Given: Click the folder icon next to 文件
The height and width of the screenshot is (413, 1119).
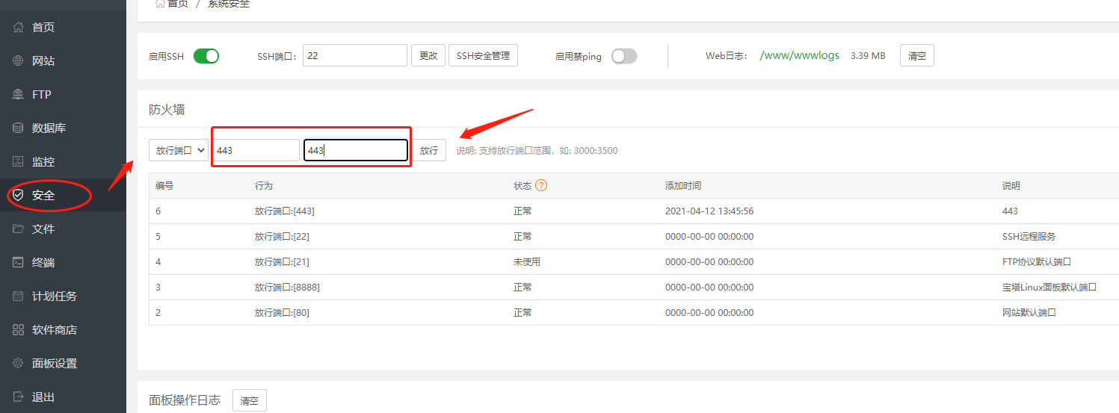Looking at the screenshot, I should click(19, 229).
